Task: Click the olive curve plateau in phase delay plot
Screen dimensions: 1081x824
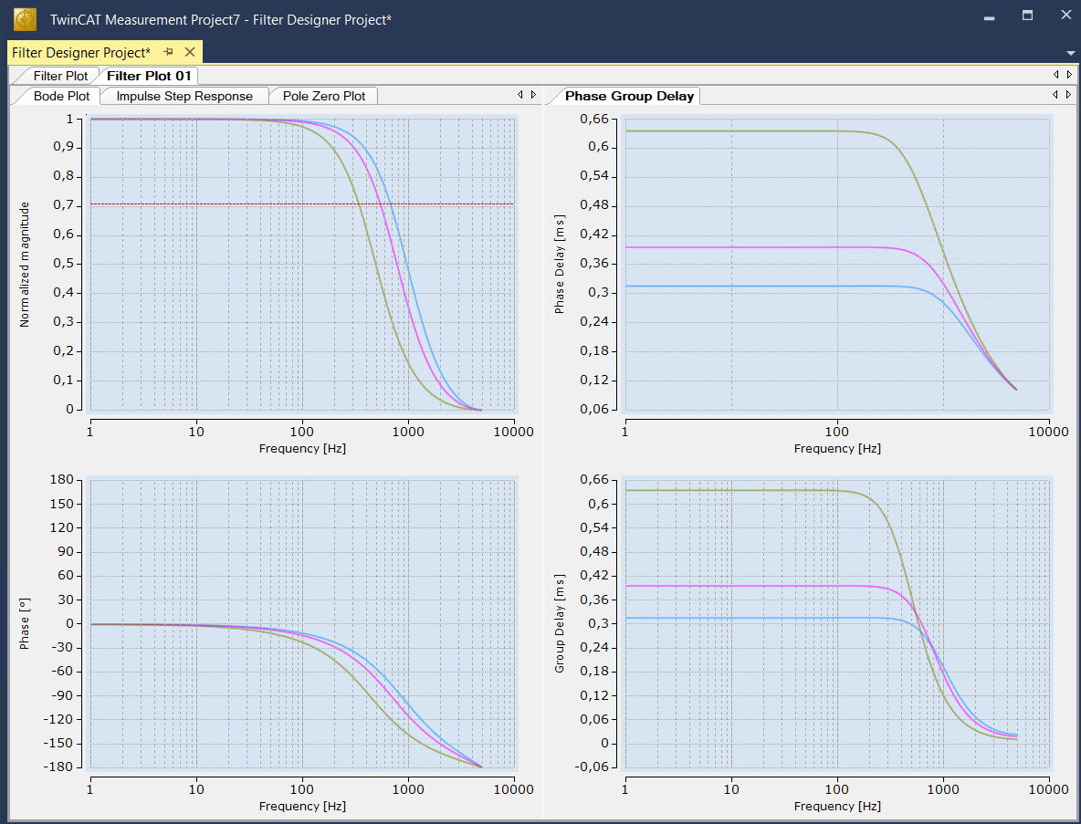Action: (730, 130)
